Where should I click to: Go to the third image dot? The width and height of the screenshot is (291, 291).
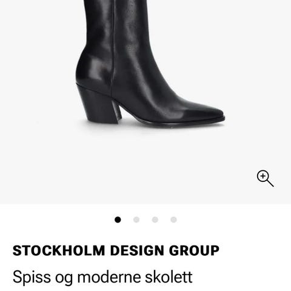coord(155,219)
